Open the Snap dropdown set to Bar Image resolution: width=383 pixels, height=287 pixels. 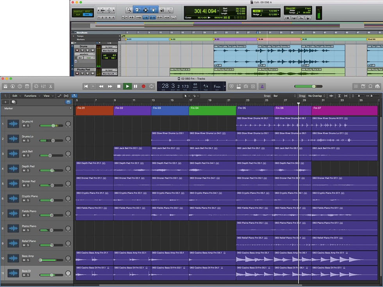tap(285, 96)
